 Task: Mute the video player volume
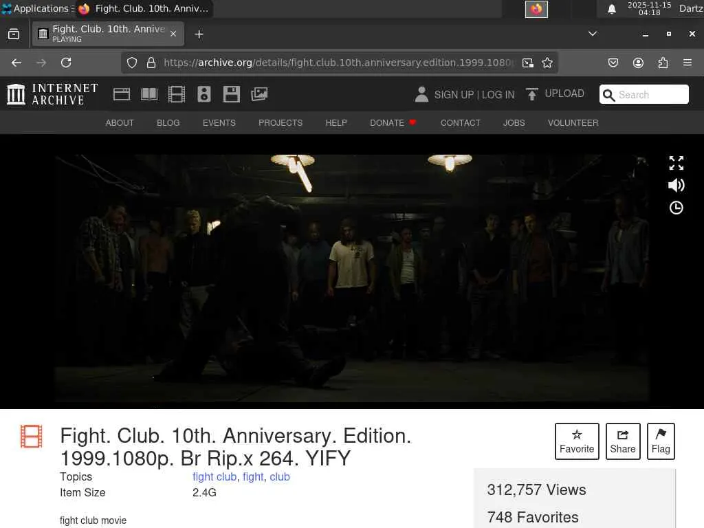(676, 185)
